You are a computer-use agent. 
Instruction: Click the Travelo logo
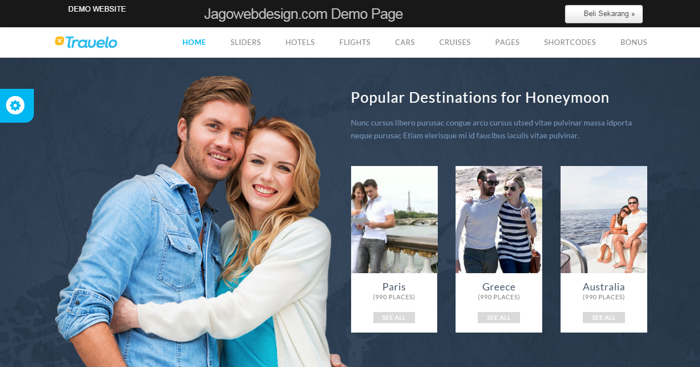click(86, 42)
